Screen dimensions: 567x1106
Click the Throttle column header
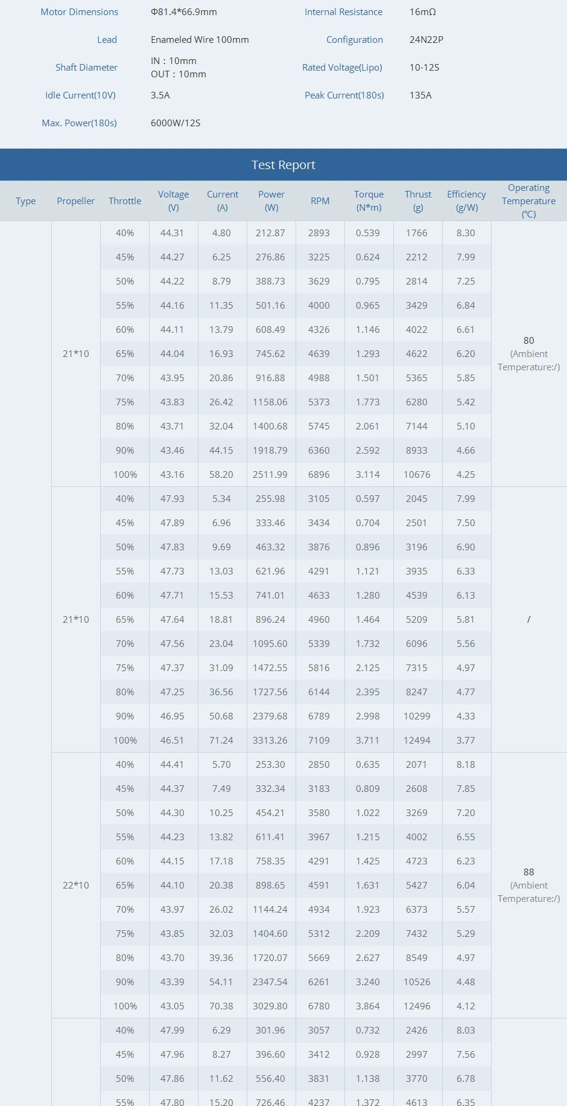tap(125, 201)
